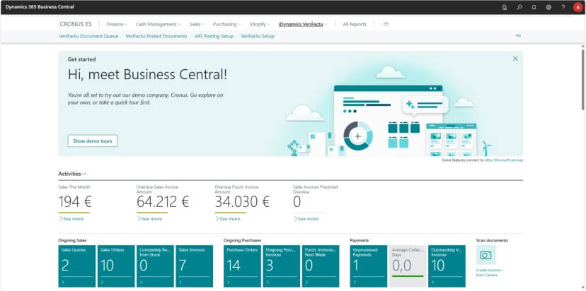Image resolution: width=586 pixels, height=291 pixels.
Task: Open the Unprocessed Payments tile
Action: (x=369, y=266)
